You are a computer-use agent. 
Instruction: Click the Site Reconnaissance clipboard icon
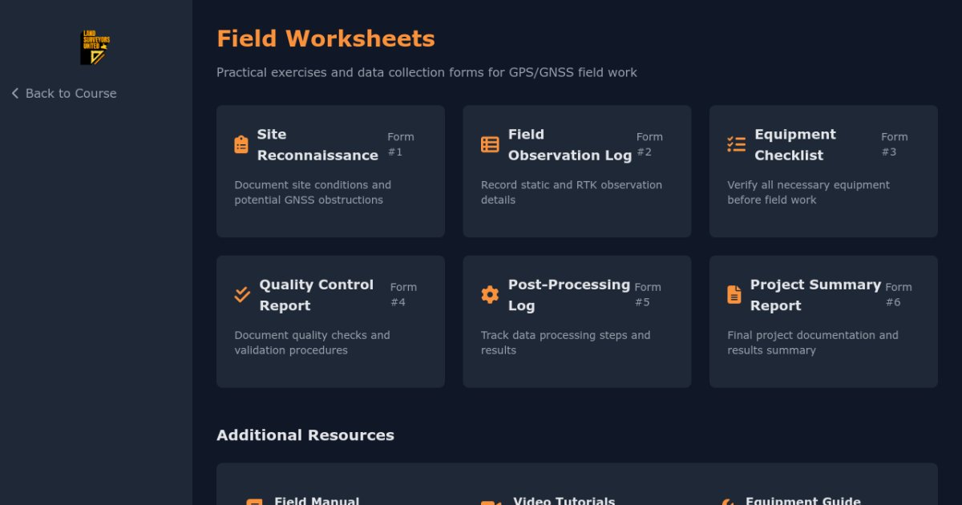click(x=241, y=144)
